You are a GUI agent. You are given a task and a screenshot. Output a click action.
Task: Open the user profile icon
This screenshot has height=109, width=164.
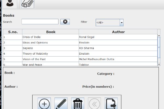[x=10, y=4]
